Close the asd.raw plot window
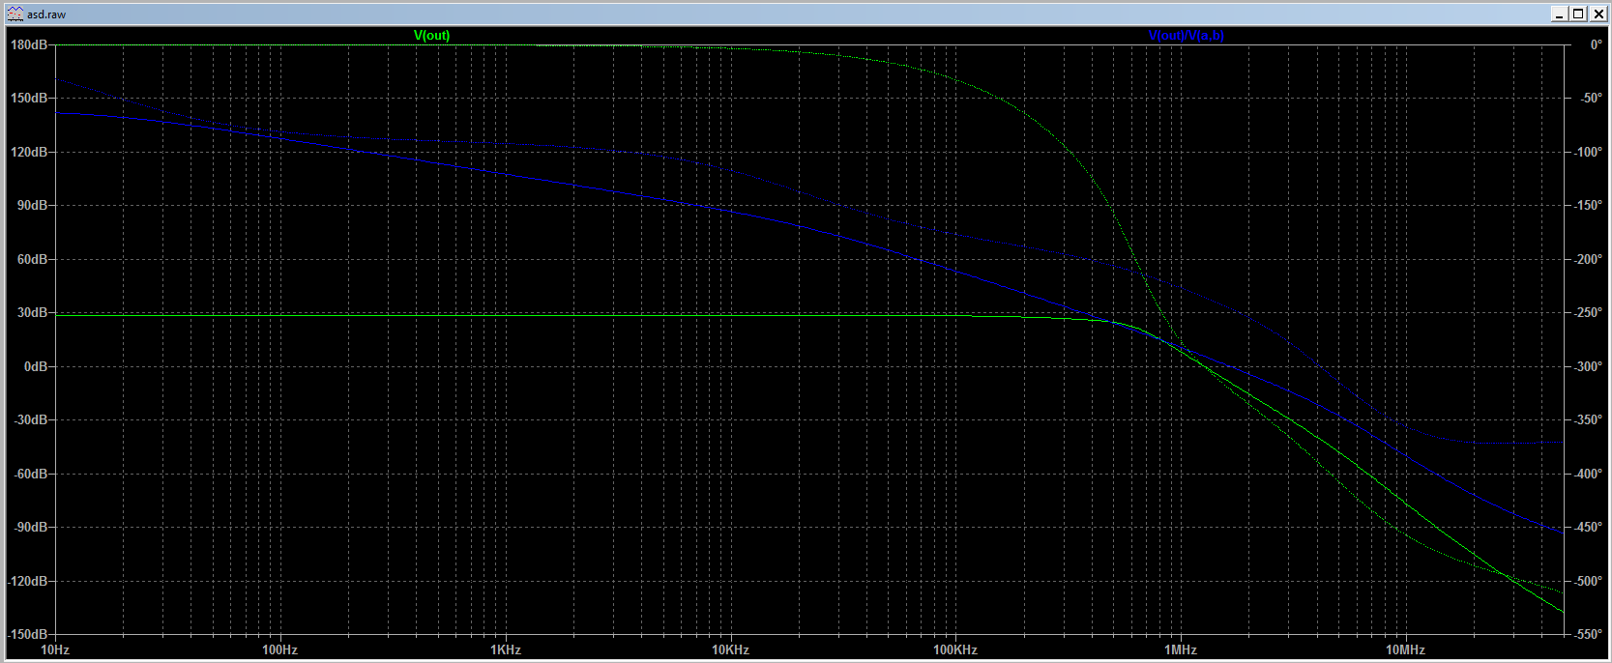This screenshot has height=663, width=1612. (x=1597, y=14)
